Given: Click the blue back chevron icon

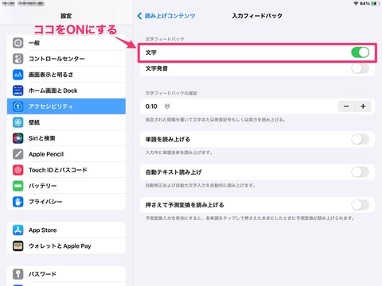Looking at the screenshot, I should point(139,16).
